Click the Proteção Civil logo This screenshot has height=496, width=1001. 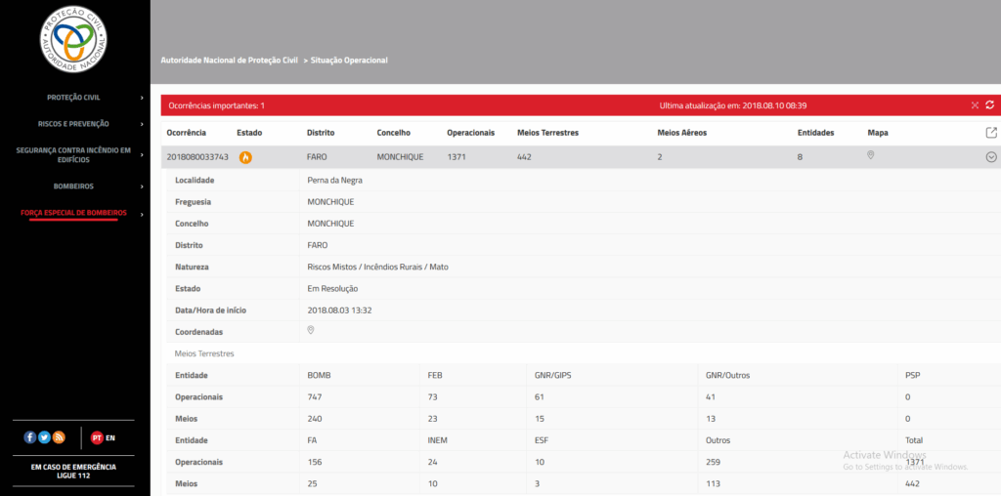(73, 39)
